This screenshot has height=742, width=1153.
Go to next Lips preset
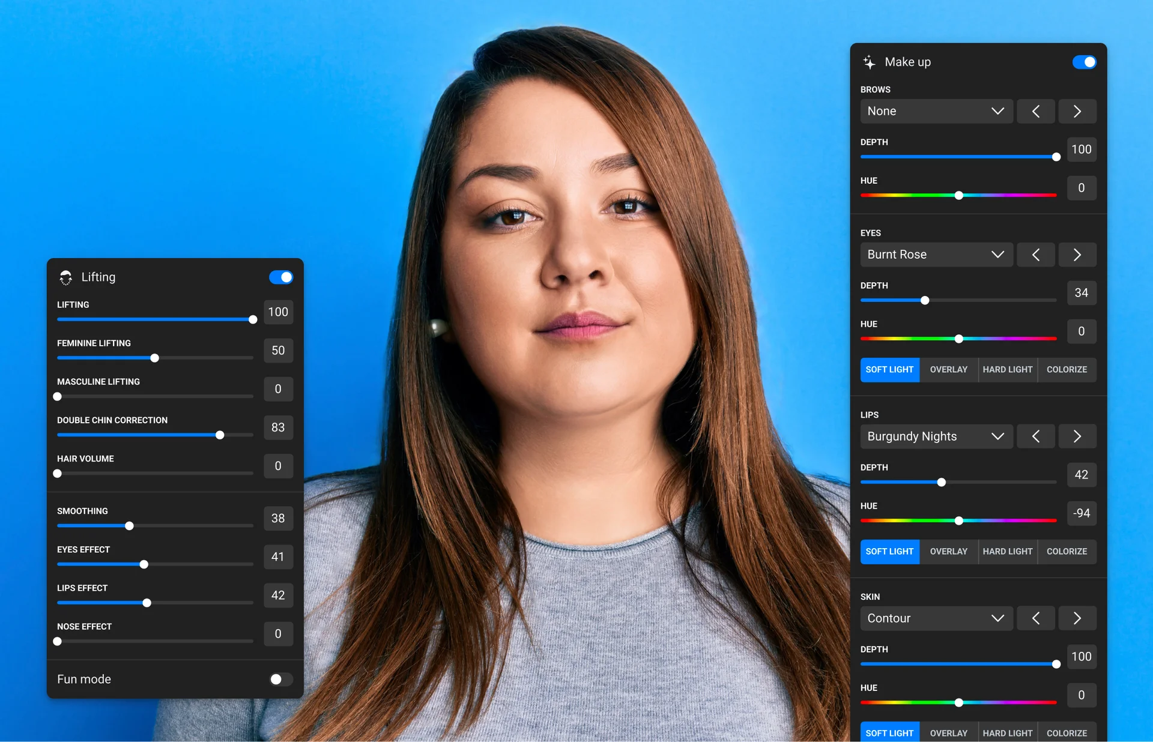click(1077, 436)
